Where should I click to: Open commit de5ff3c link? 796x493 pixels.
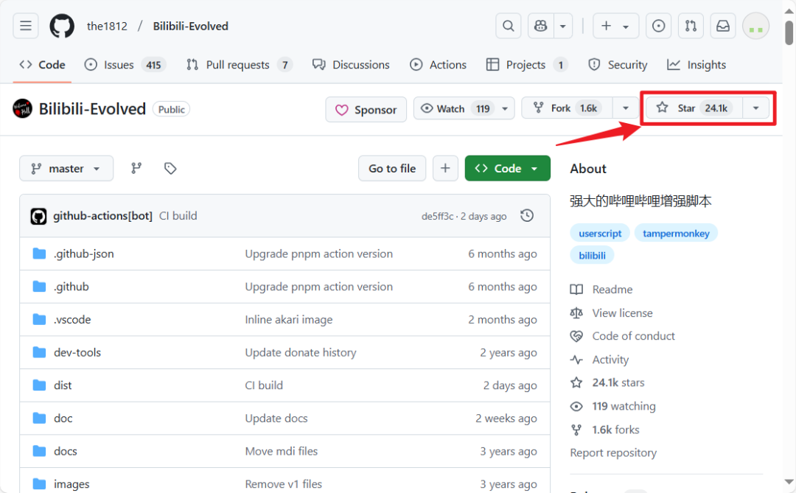(x=437, y=217)
